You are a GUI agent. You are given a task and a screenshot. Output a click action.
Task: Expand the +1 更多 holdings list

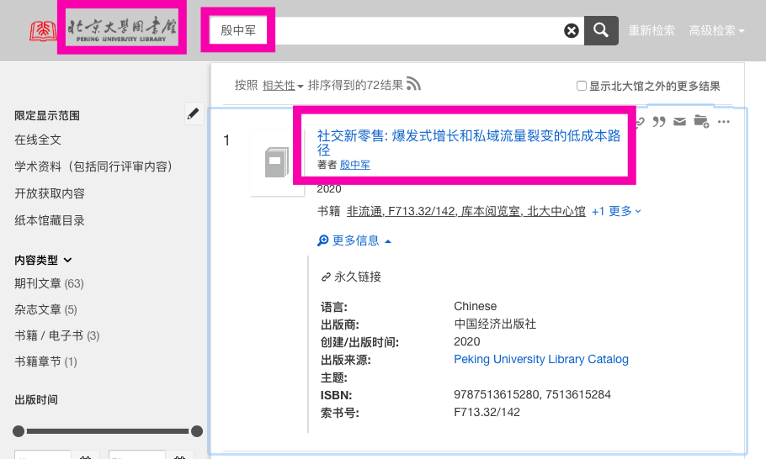coord(616,211)
